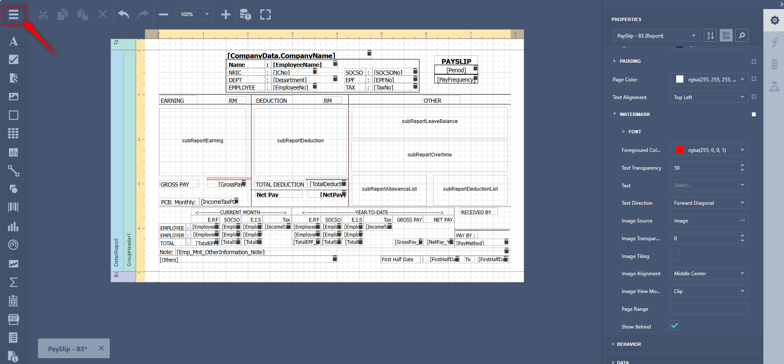Select the PDF Content tool in toolbox
The image size is (784, 364).
[x=14, y=319]
